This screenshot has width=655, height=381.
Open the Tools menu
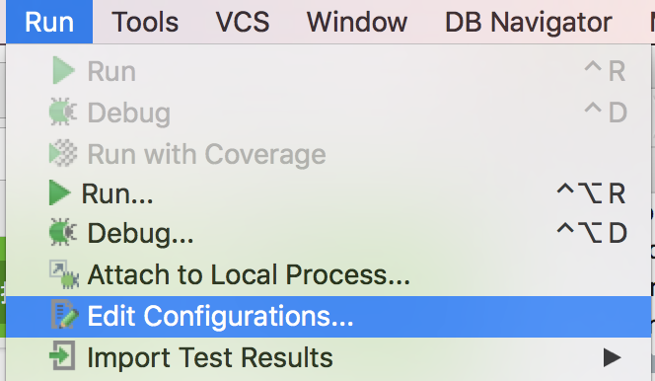click(x=145, y=22)
